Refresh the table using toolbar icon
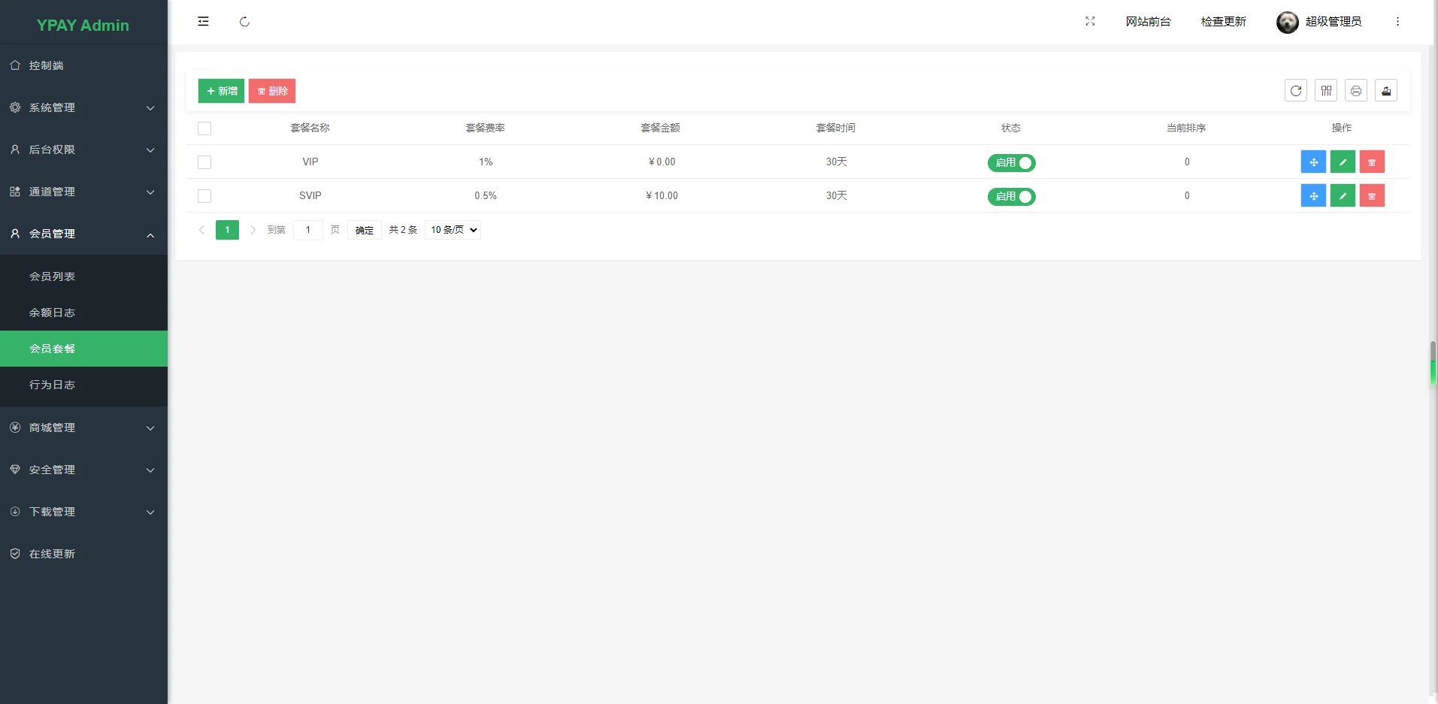This screenshot has width=1438, height=704. click(x=1295, y=91)
